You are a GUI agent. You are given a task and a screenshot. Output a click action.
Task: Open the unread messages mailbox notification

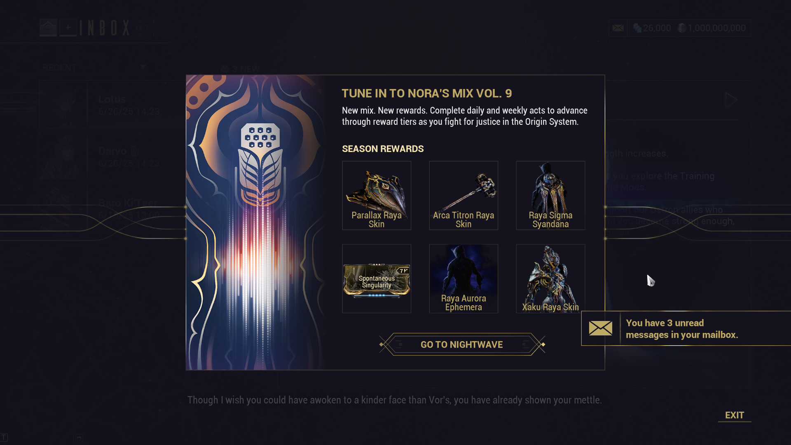686,328
